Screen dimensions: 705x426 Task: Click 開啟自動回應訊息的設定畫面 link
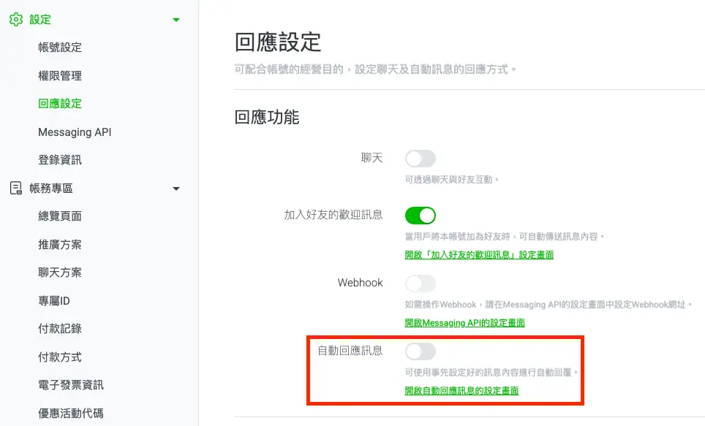point(461,390)
